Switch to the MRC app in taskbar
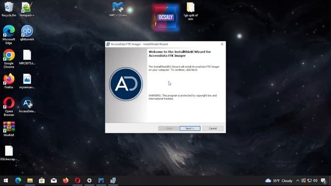The image size is (331, 186). [101, 180]
